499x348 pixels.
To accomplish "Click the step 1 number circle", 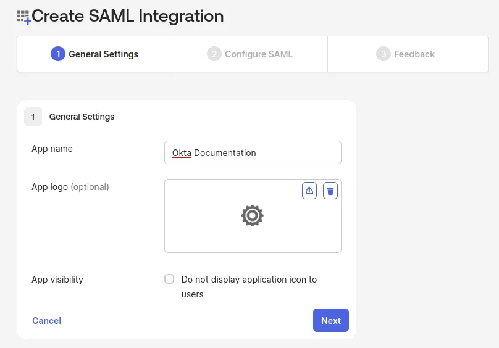I will (58, 54).
